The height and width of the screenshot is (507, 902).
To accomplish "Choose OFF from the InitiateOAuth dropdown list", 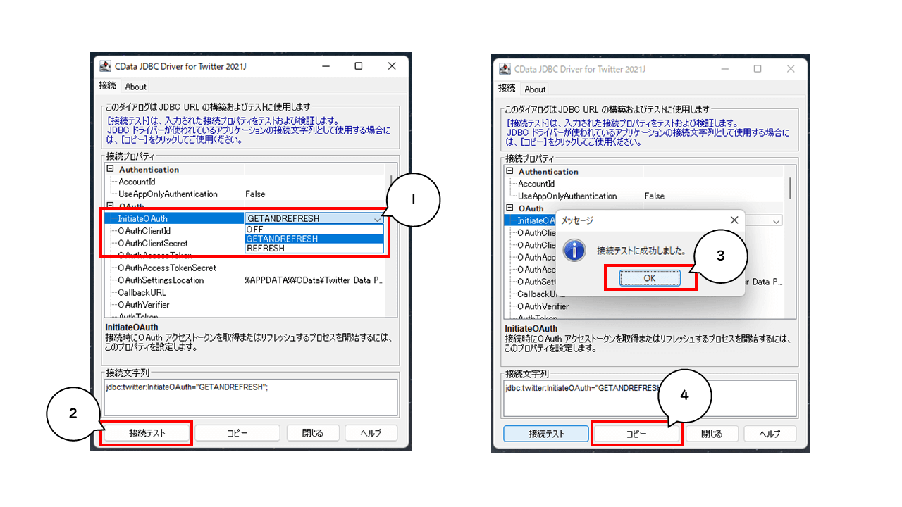I will (x=314, y=229).
